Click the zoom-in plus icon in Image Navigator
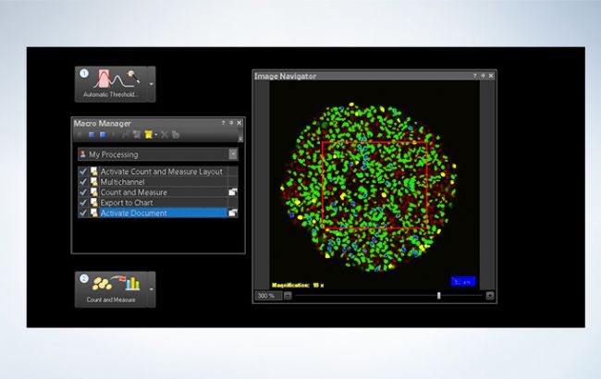 [489, 296]
